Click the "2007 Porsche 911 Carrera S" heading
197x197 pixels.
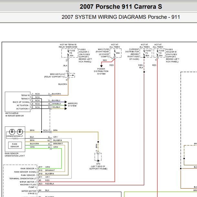coord(121,6)
